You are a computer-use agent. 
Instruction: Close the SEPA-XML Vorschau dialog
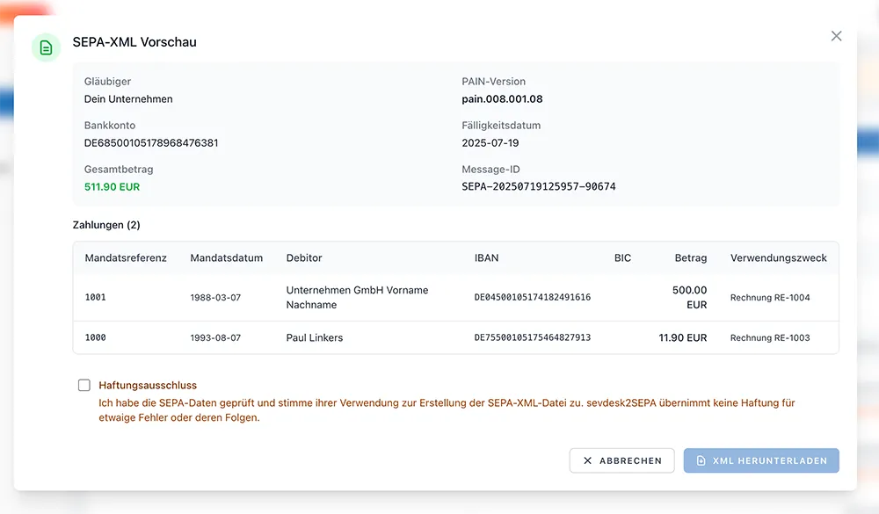pos(836,36)
